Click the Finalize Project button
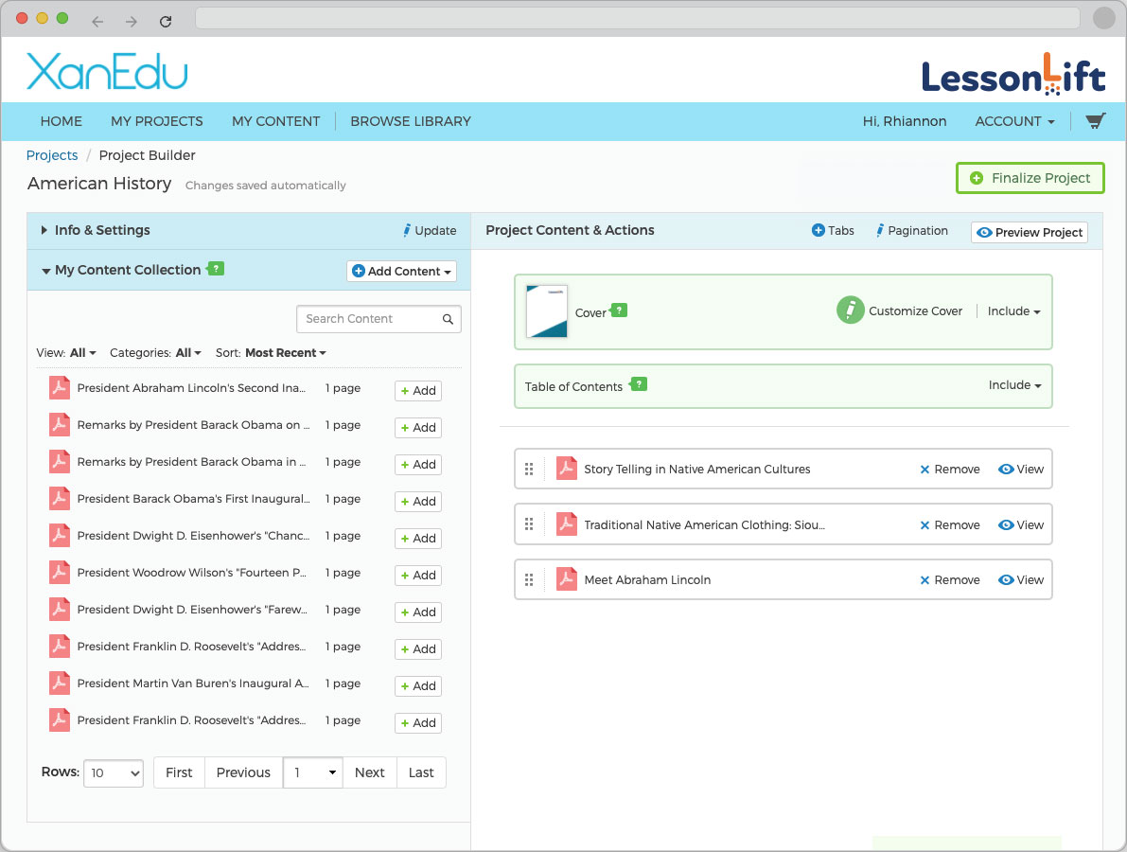 1030,178
